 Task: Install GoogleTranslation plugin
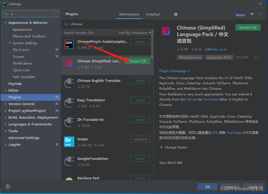click(x=140, y=159)
